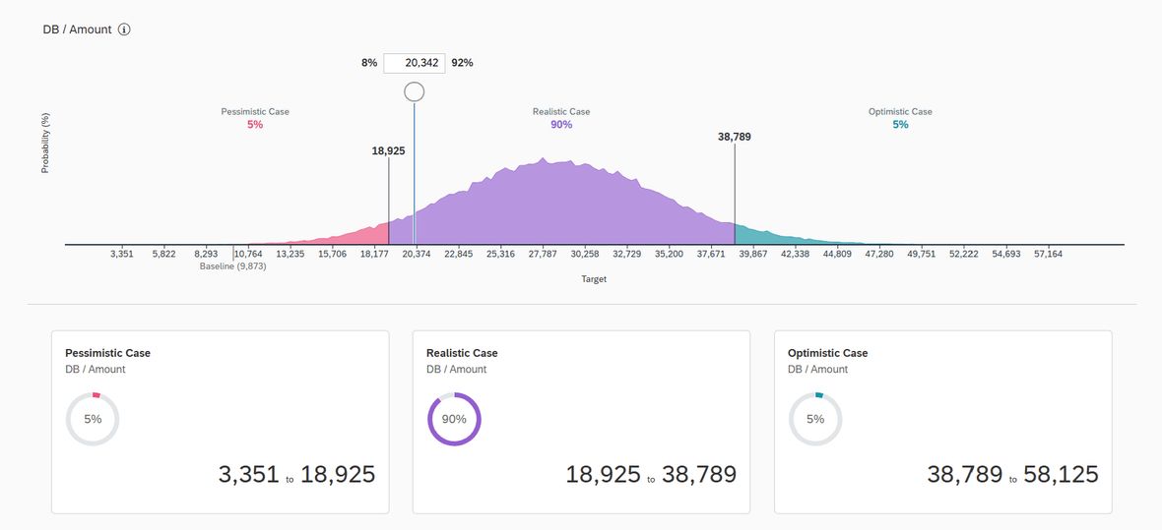Click the 38,789 upper boundary marker
This screenshot has width=1162, height=530.
click(735, 137)
